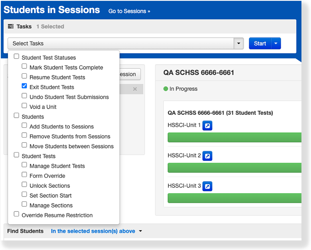Uncheck Exit Student Tests checkbox
The height and width of the screenshot is (250, 311).
(24, 87)
